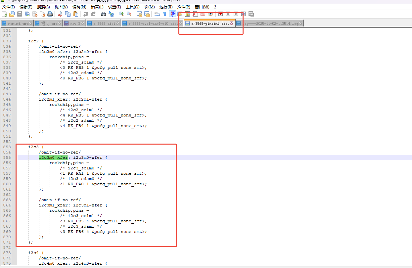Start macro recording with red dot
This screenshot has height=268, width=412.
[220, 14]
